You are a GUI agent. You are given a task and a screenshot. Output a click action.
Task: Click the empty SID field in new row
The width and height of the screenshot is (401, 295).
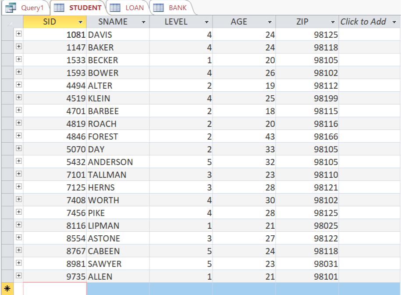tap(55, 289)
